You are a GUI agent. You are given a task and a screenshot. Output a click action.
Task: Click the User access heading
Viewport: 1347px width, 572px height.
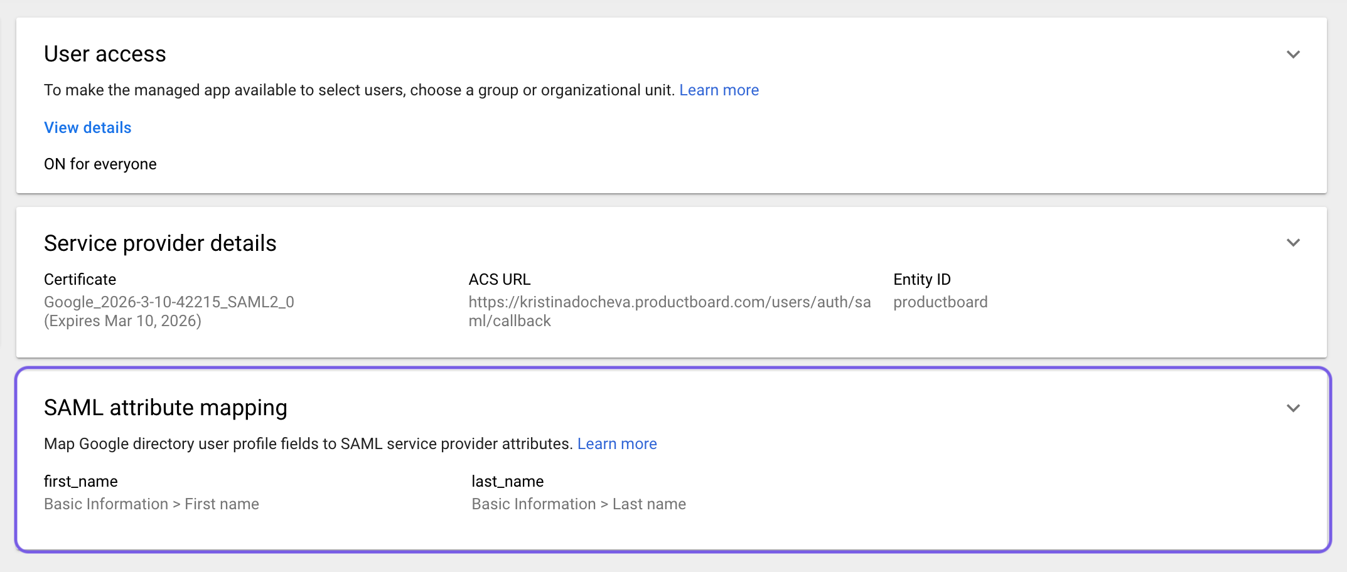pyautogui.click(x=105, y=54)
